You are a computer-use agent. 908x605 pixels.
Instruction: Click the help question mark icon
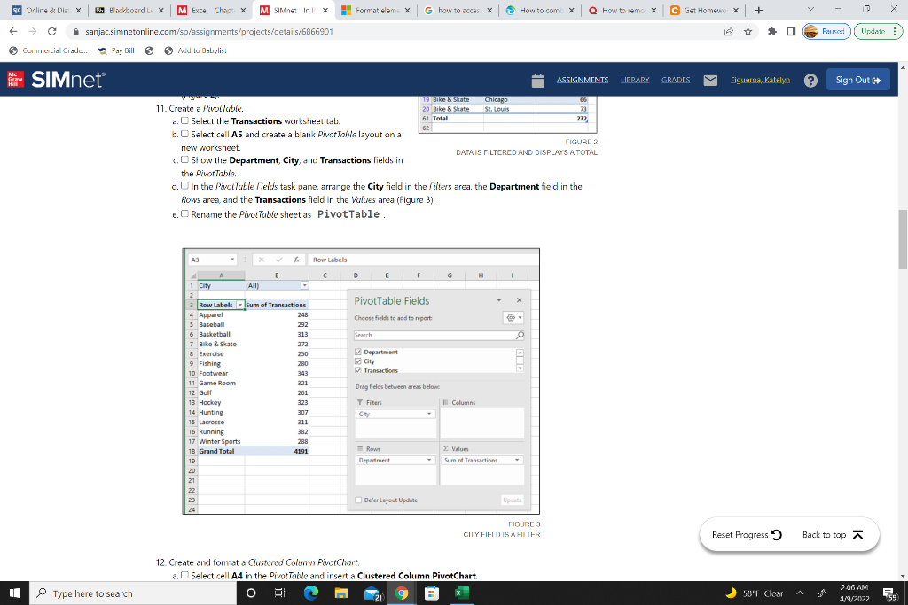point(811,80)
